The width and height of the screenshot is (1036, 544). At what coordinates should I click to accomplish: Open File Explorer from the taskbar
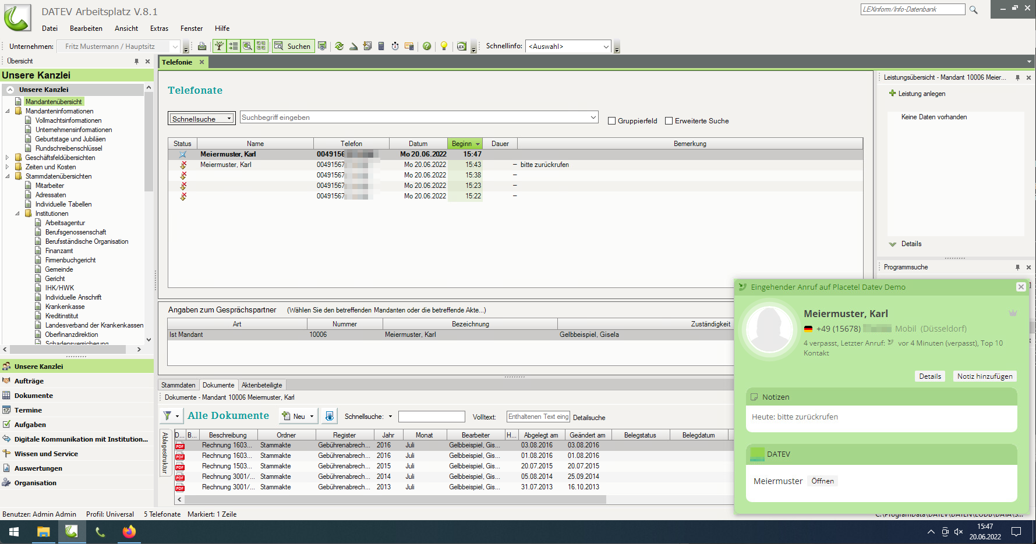pos(43,532)
